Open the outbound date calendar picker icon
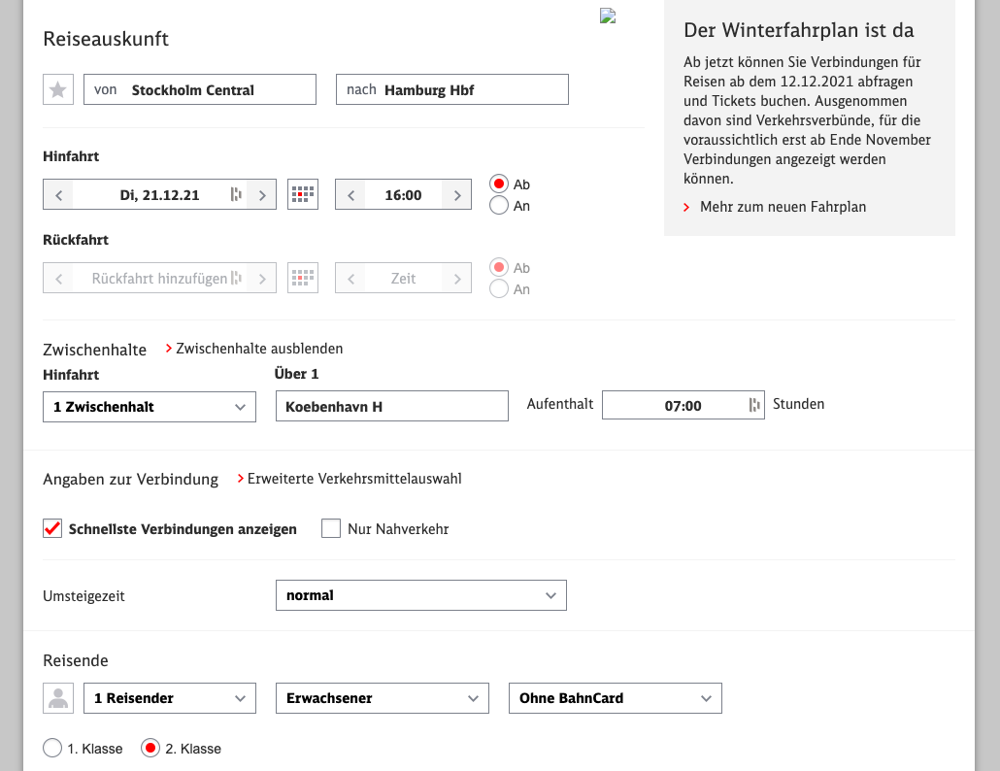Screen dimensions: 1000x771 click(x=303, y=194)
